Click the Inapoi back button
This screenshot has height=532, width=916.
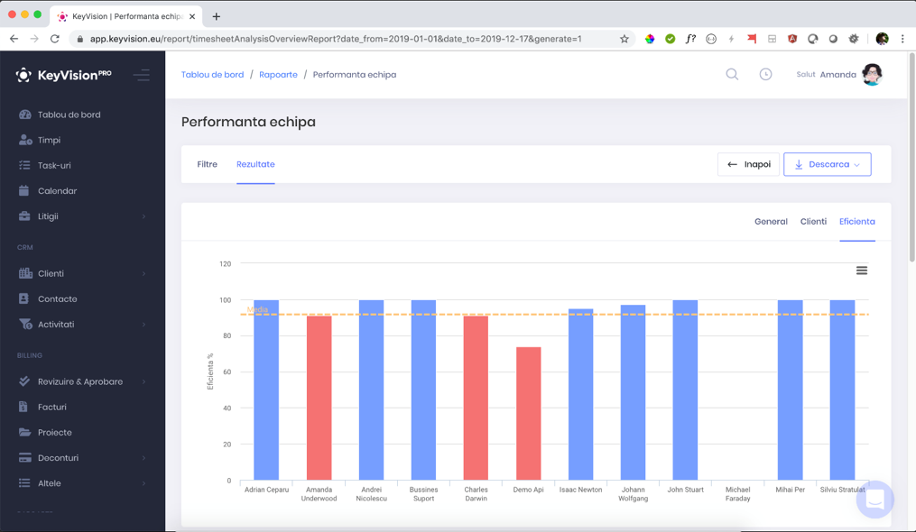coord(748,164)
